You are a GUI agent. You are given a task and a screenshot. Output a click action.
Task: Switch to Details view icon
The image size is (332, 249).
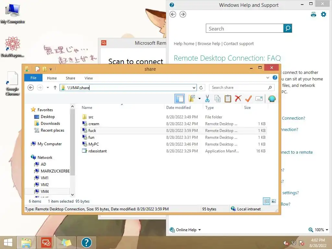click(267, 201)
